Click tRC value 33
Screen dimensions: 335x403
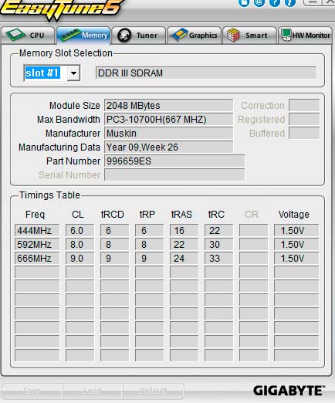coord(218,258)
